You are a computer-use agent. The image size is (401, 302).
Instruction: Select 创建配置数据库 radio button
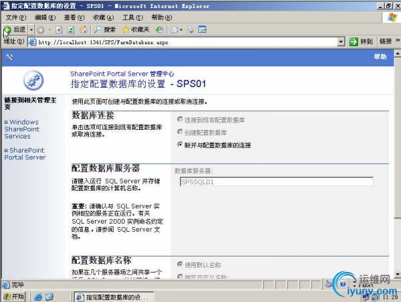pyautogui.click(x=180, y=132)
